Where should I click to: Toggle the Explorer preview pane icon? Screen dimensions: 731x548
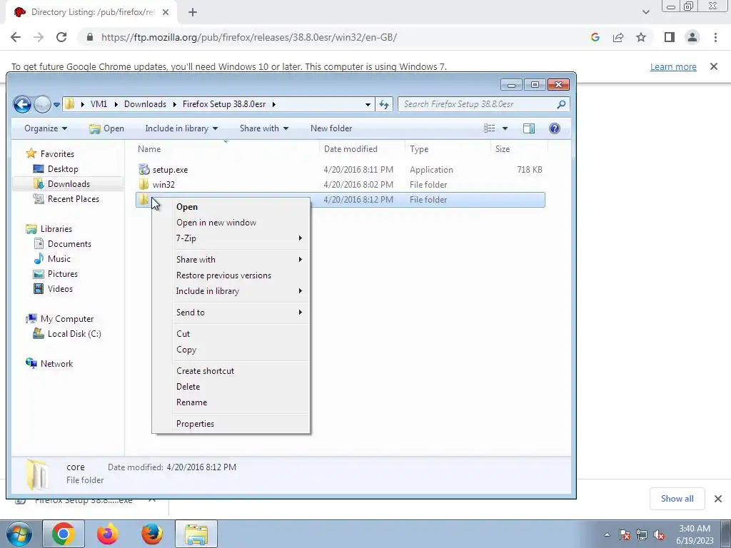pos(529,128)
